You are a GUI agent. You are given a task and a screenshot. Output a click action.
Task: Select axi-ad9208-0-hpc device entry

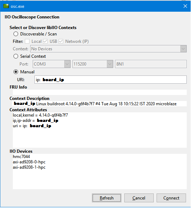29,162
